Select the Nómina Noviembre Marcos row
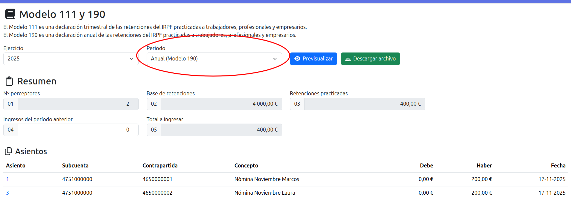 (266, 179)
